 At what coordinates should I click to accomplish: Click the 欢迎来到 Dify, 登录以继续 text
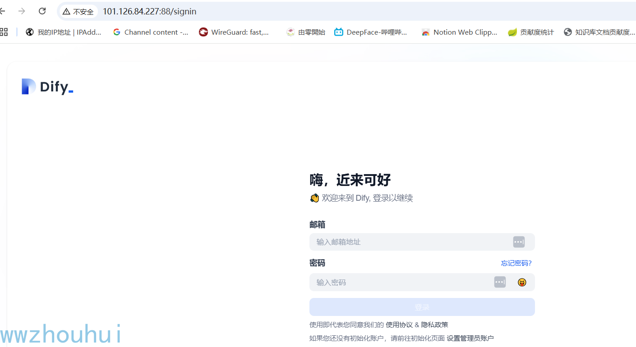pyautogui.click(x=361, y=198)
